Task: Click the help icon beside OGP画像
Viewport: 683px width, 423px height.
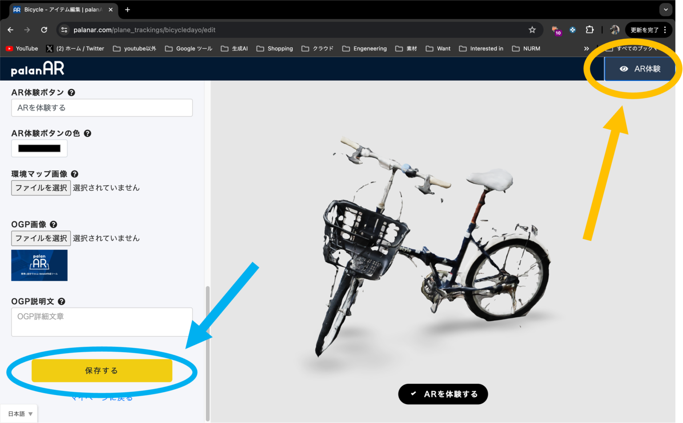Action: pyautogui.click(x=53, y=224)
